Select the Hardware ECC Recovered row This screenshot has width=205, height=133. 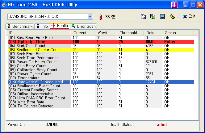(x=101, y=82)
